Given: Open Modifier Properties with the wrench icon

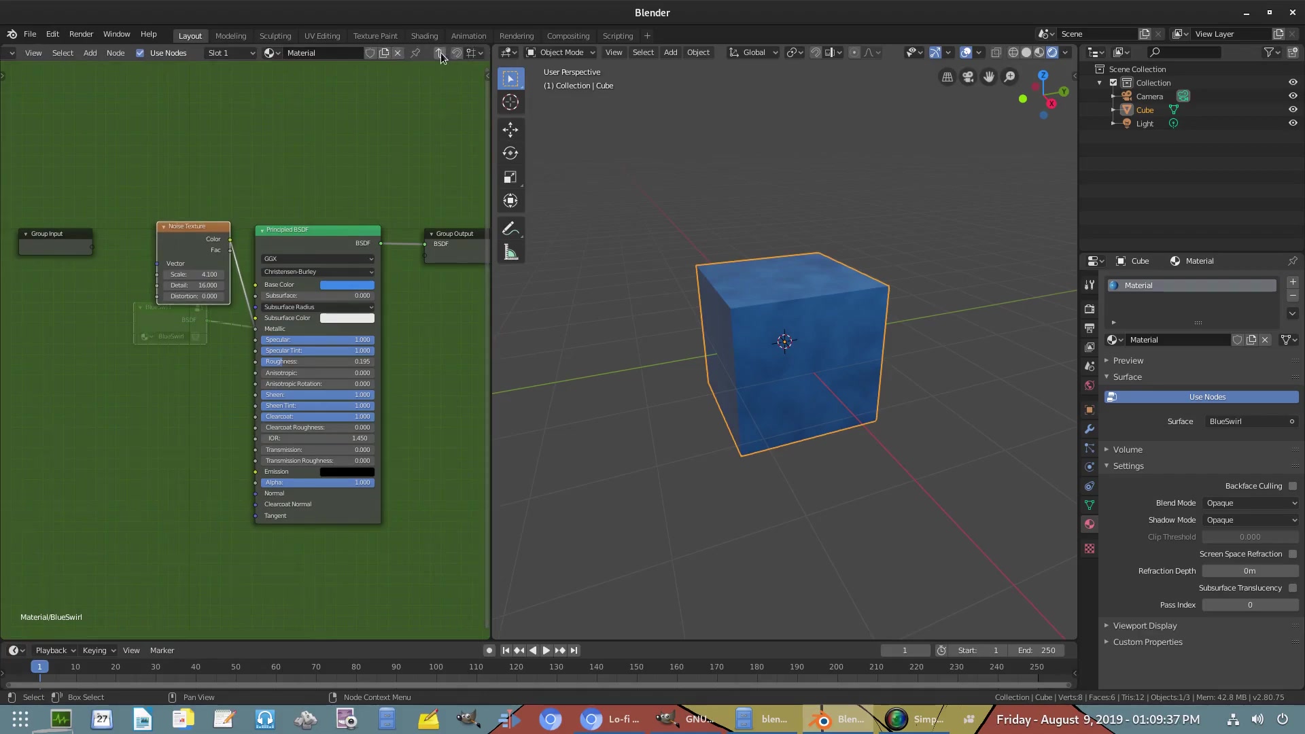Looking at the screenshot, I should pyautogui.click(x=1089, y=429).
